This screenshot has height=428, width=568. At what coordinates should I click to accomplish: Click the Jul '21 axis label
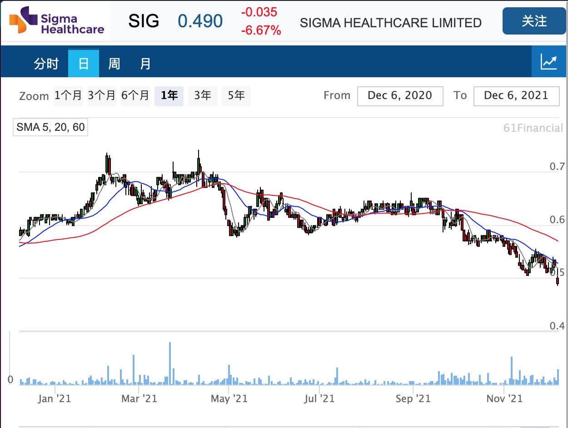(x=319, y=399)
